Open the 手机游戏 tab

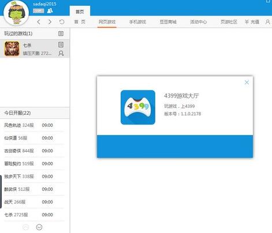(x=137, y=22)
